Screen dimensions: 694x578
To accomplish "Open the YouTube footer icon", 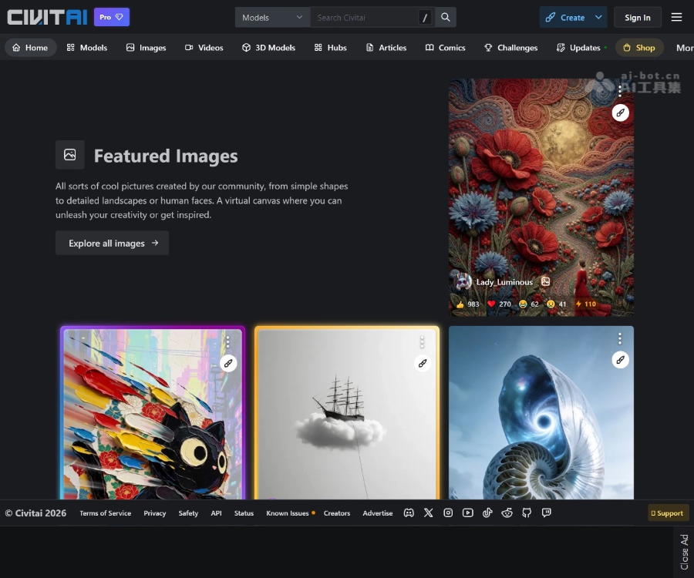I will click(x=467, y=512).
